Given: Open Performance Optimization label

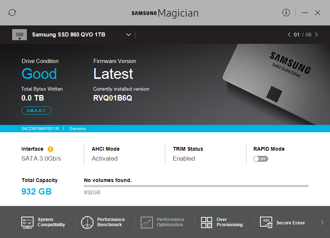Looking at the screenshot, I should coord(171,222).
